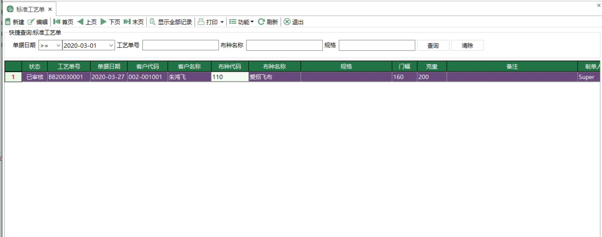Click the 规格 column header
This screenshot has height=237, width=602.
tap(346, 66)
